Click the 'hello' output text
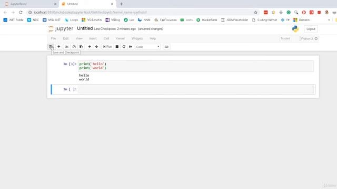 tap(84, 75)
